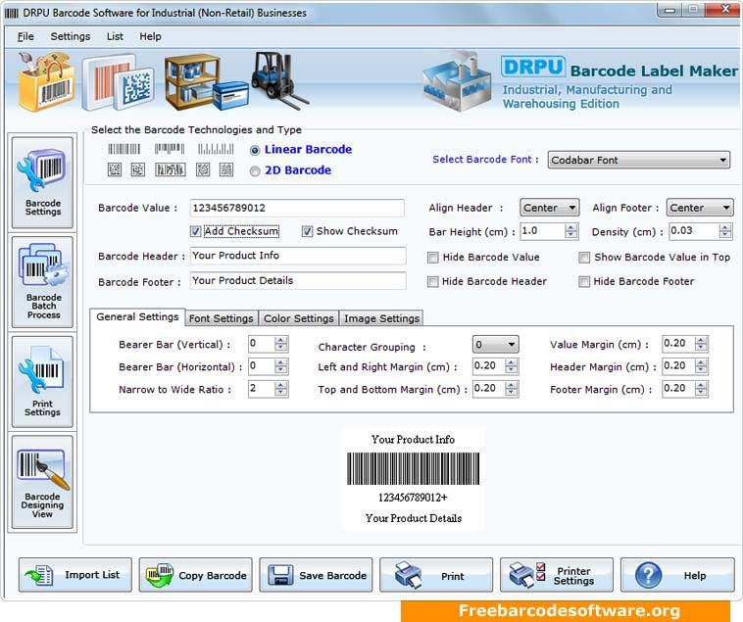Enable Hide Barcode Footer checkbox
743x622 pixels.
584,282
